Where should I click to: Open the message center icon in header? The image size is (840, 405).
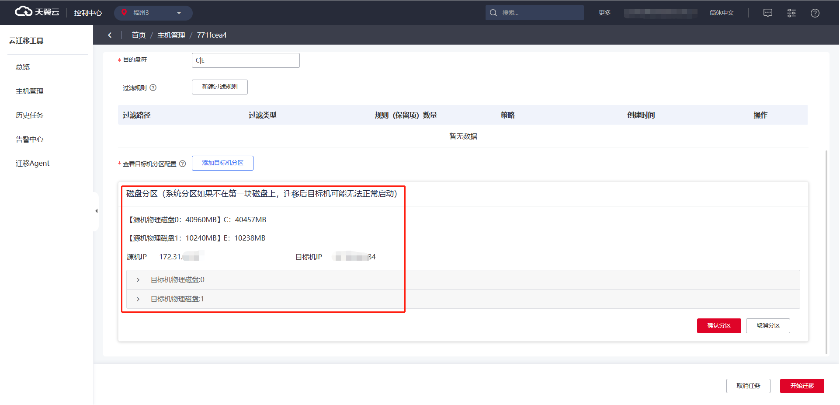click(x=767, y=13)
